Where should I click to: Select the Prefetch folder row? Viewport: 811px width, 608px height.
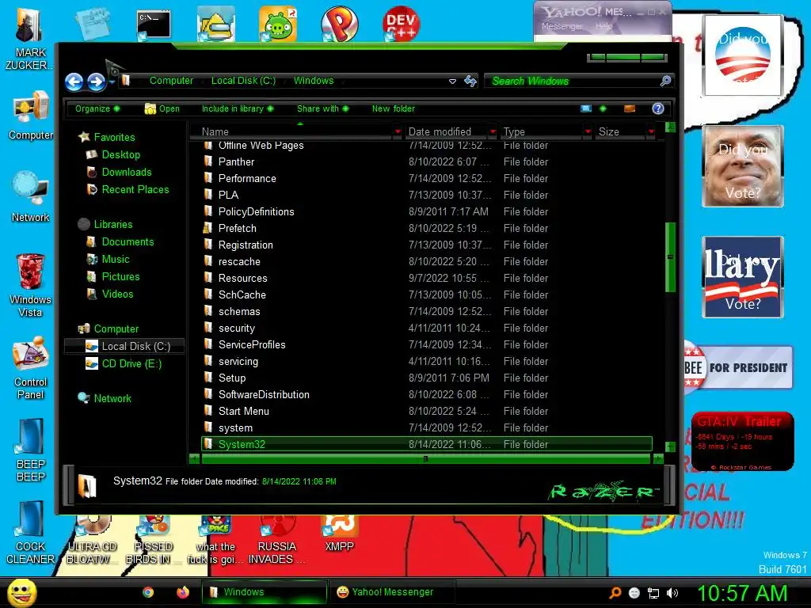click(x=427, y=229)
